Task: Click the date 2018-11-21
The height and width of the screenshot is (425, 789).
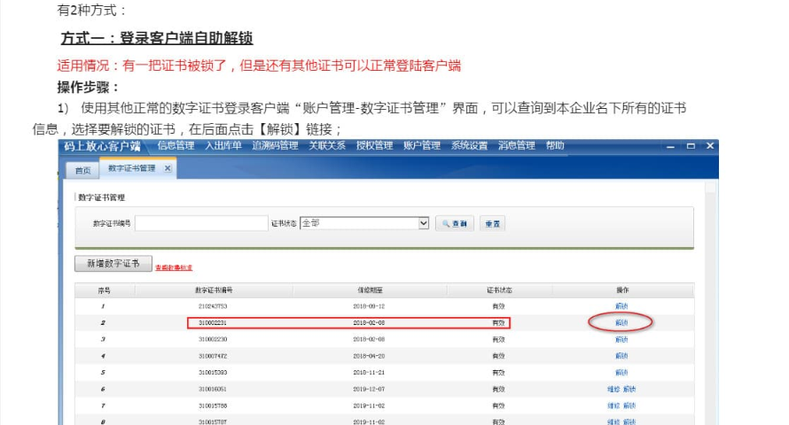Action: click(x=369, y=372)
